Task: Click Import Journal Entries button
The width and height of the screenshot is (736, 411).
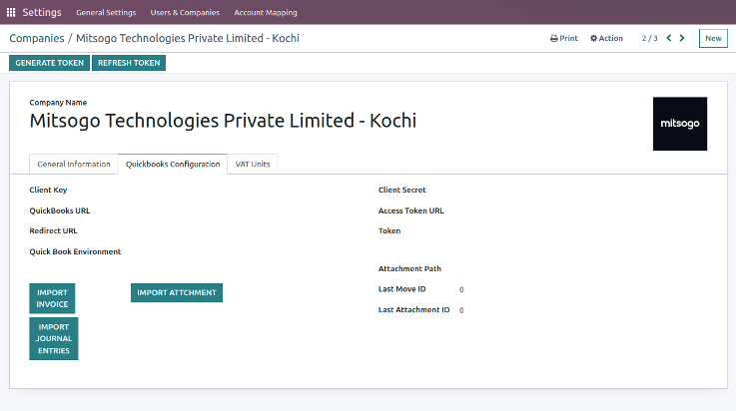Action: (x=54, y=339)
